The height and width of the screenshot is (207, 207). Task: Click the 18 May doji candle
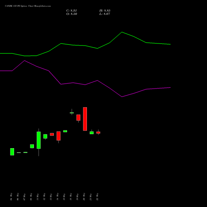click(x=72, y=113)
